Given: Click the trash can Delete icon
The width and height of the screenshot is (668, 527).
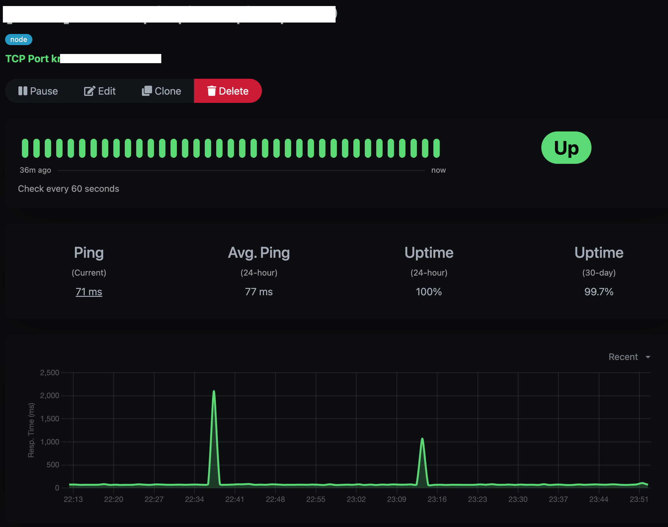Looking at the screenshot, I should tap(211, 91).
